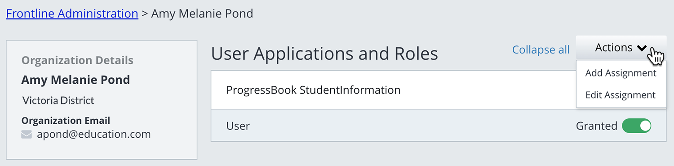Go back to Frontline Administration
Image resolution: width=674 pixels, height=166 pixels.
click(72, 13)
